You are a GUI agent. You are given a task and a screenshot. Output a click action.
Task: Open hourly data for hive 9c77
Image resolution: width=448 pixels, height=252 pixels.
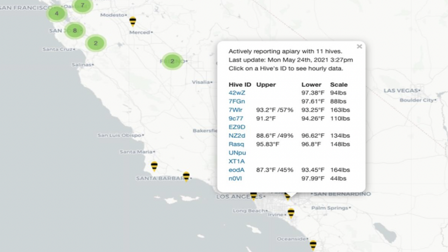pos(236,119)
